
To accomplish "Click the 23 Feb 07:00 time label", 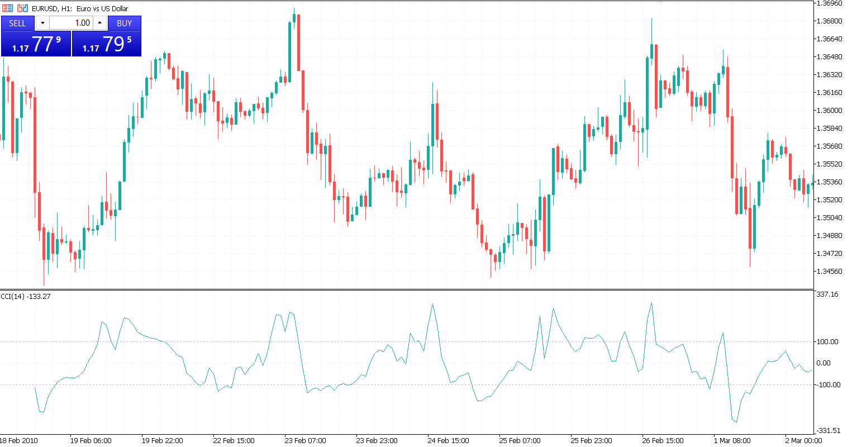I will point(306,441).
